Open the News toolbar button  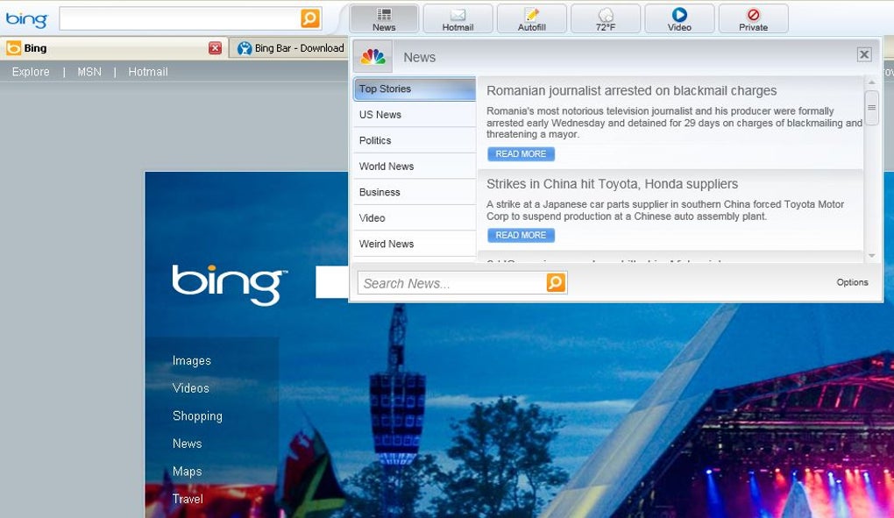coord(384,18)
